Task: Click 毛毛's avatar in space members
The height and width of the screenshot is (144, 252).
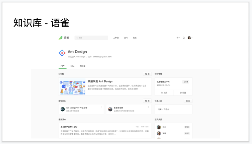Action: pos(159,127)
